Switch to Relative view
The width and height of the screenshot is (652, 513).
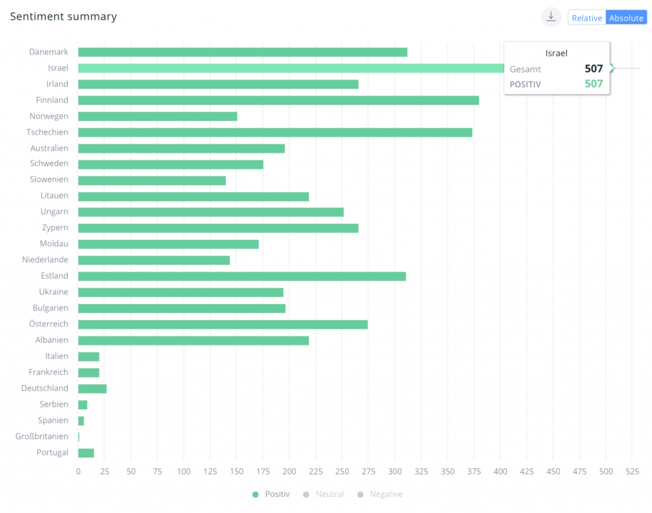pos(586,18)
